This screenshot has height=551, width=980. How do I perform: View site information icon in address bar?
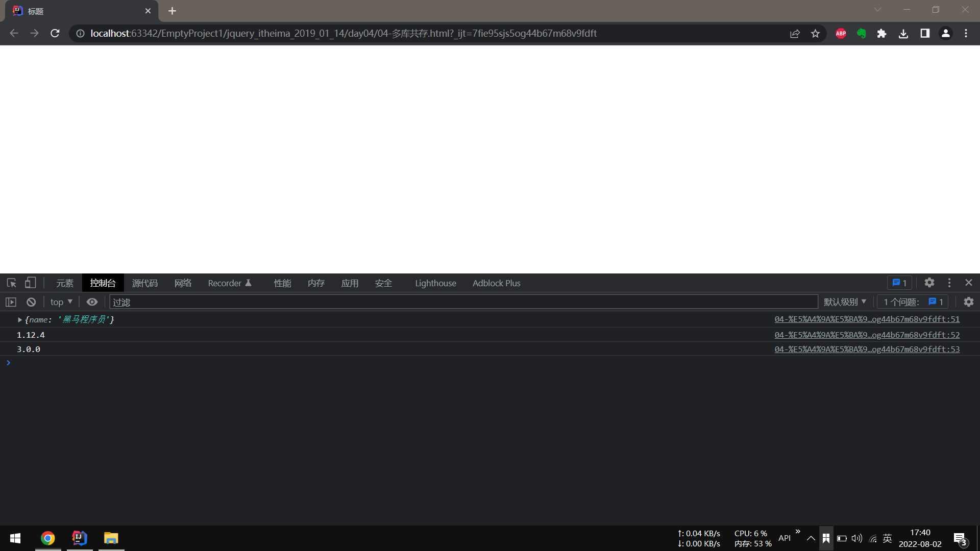coord(80,34)
